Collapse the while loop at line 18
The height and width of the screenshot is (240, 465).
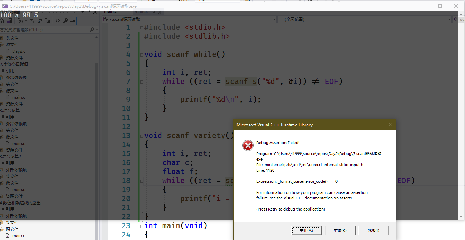click(x=141, y=181)
